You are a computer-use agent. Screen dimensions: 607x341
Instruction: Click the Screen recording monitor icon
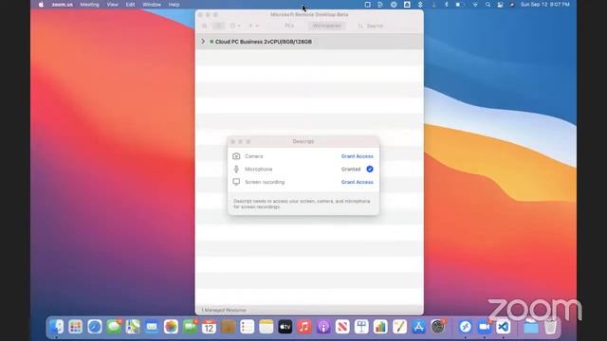tap(236, 182)
